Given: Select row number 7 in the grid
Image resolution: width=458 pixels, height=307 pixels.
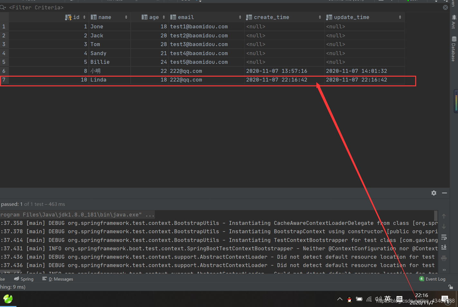Looking at the screenshot, I should 4,80.
